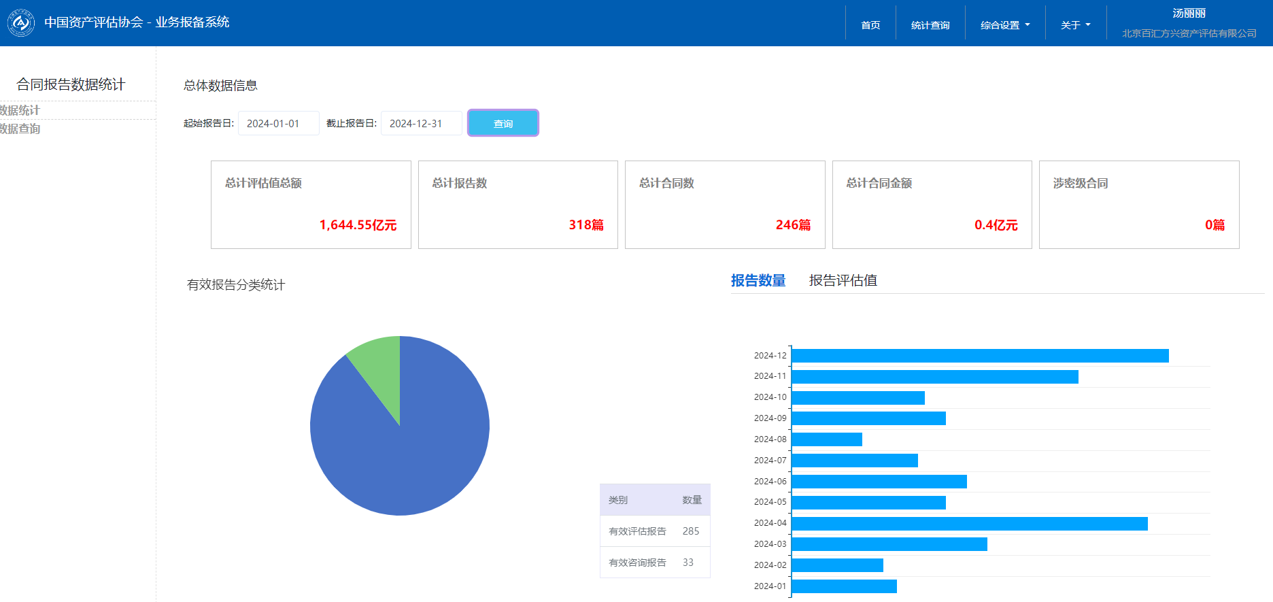
Task: Click the 总计评估值总额 summary card
Action: (311, 205)
